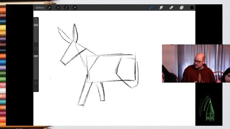
Task: Undo the last stroke
Action: pos(36,83)
